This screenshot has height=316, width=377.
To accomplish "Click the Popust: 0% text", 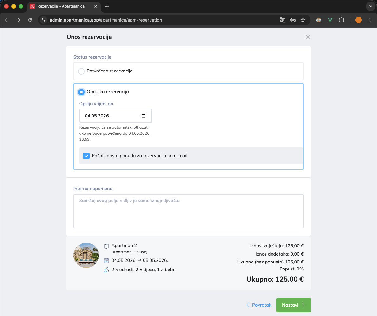I will [291, 269].
